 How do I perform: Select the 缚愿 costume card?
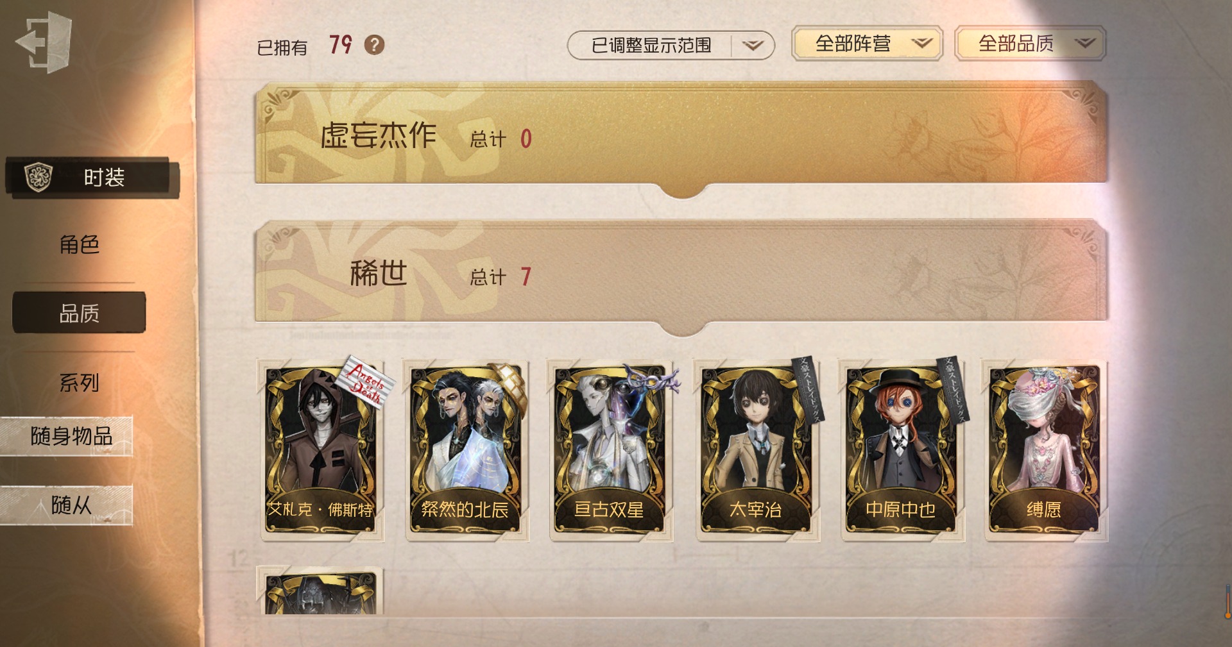pos(1045,450)
